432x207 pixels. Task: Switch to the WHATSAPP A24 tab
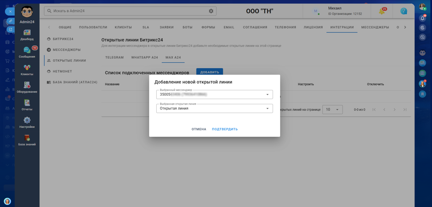(x=145, y=57)
